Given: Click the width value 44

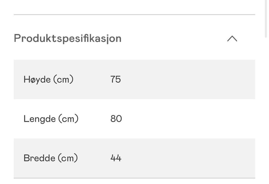Looking at the screenshot, I should [116, 158].
